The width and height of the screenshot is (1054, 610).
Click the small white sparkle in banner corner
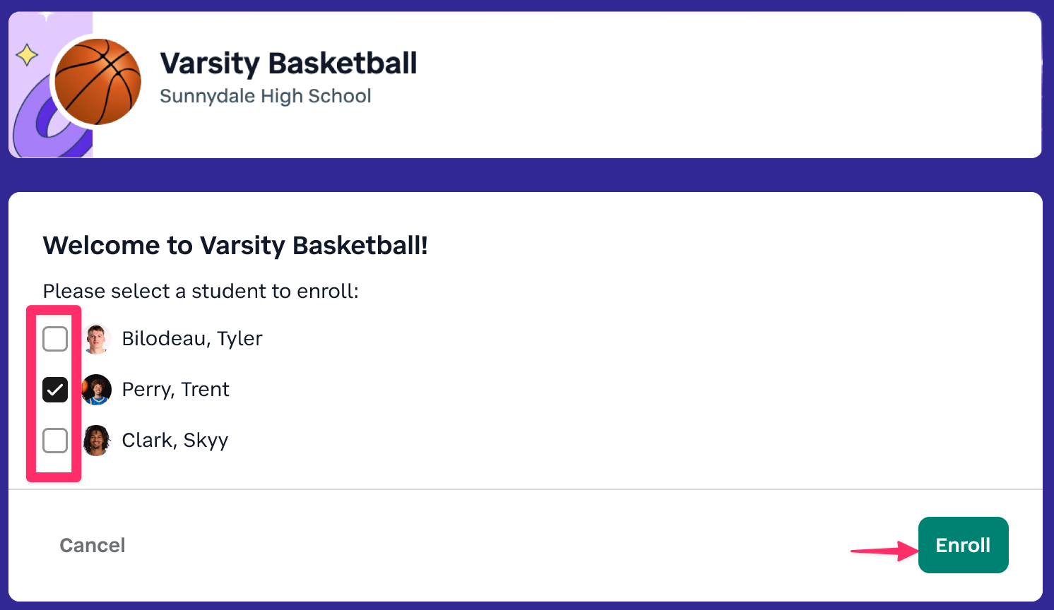47,16
